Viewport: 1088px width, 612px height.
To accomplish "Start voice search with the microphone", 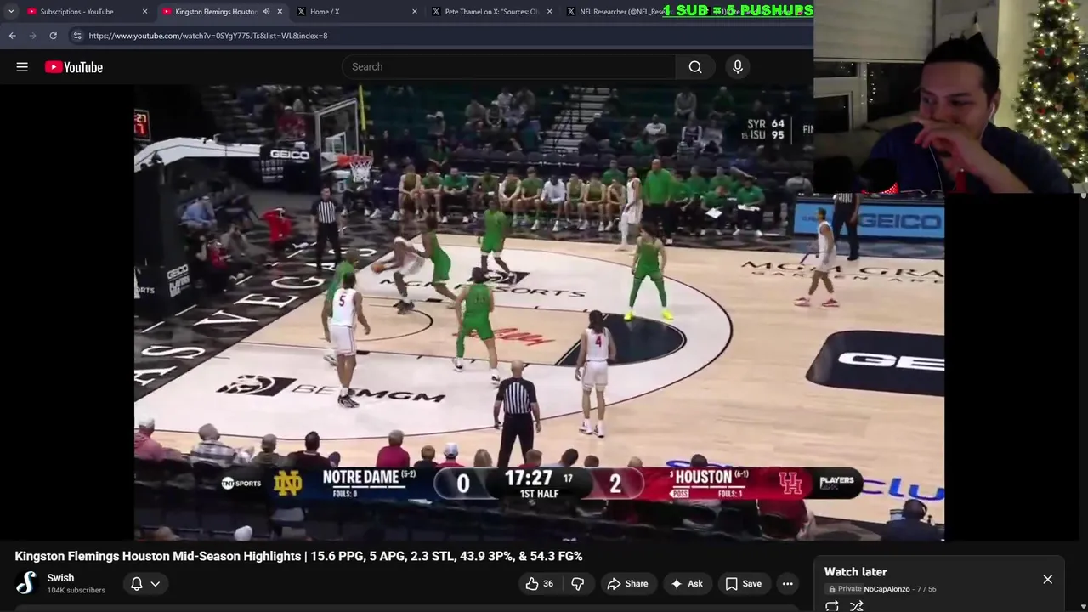I will [x=738, y=67].
